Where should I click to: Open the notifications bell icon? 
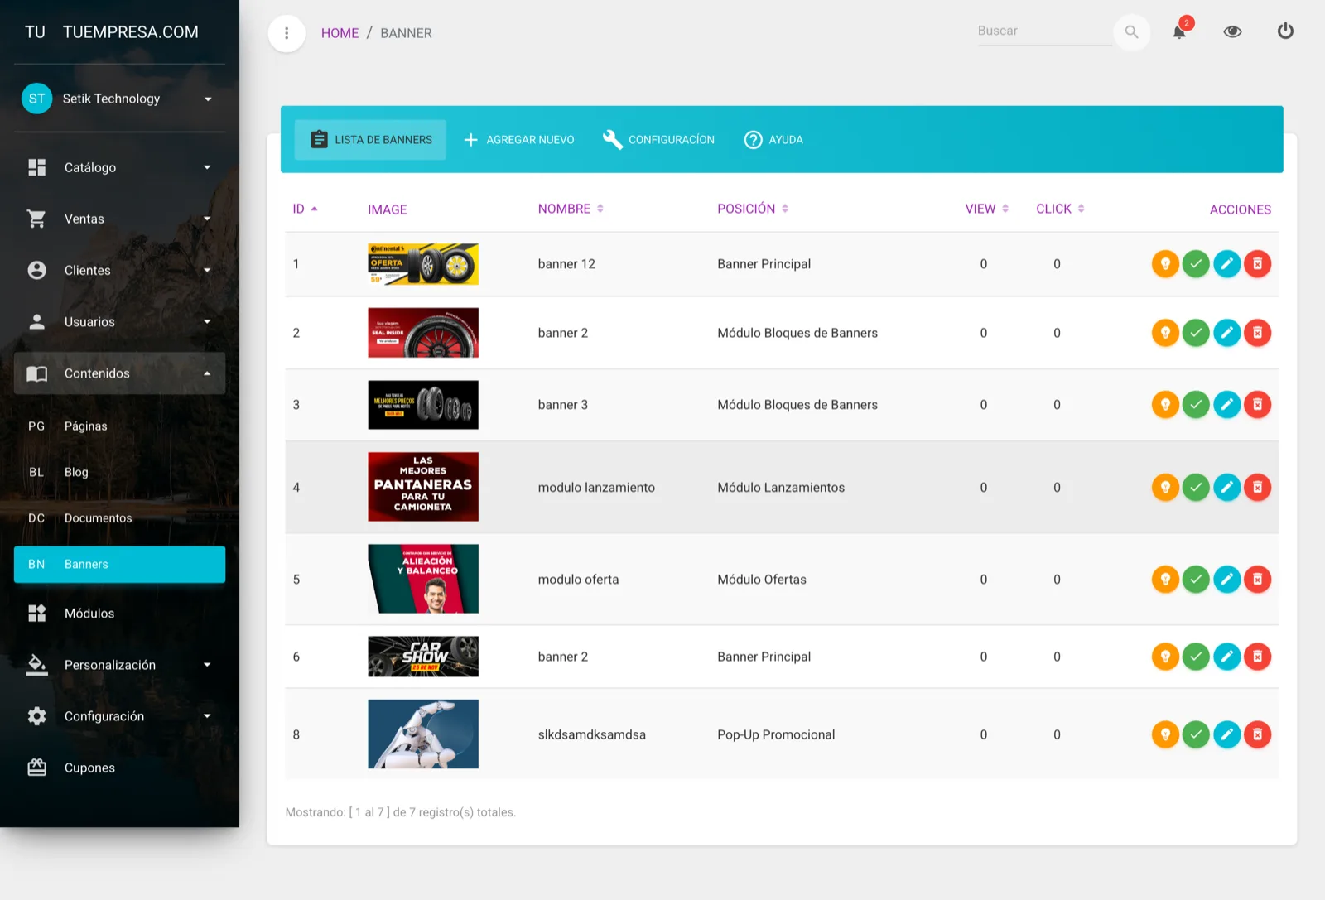click(x=1179, y=31)
